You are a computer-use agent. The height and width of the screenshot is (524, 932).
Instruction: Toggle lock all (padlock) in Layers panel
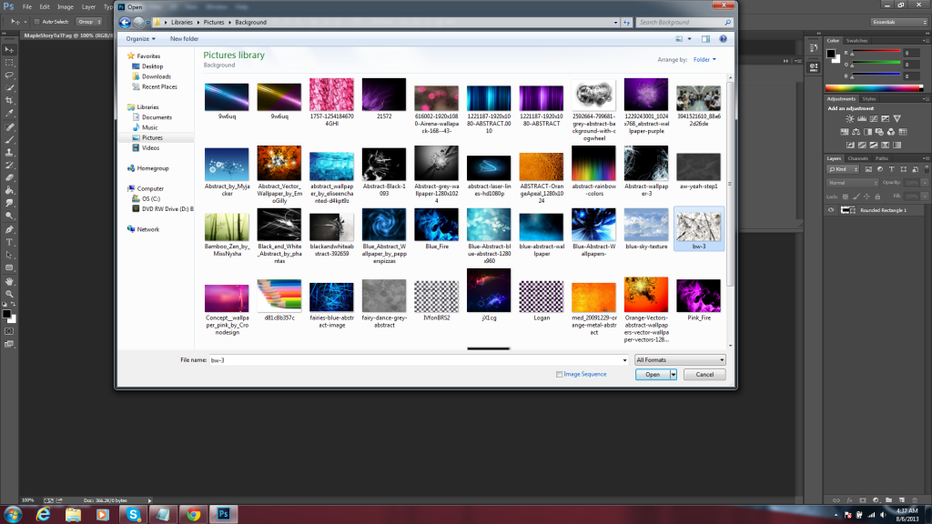point(877,196)
